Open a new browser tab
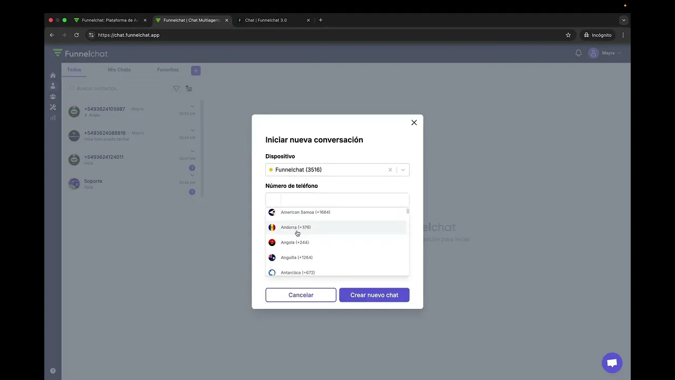Screen dimensions: 675x380 [321, 20]
